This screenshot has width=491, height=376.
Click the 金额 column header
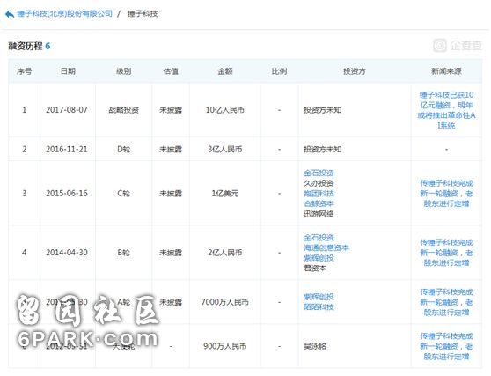coord(225,71)
